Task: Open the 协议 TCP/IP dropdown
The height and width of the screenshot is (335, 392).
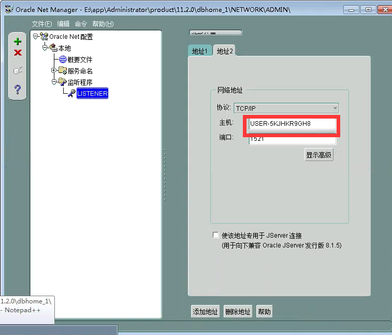Action: tap(286, 108)
